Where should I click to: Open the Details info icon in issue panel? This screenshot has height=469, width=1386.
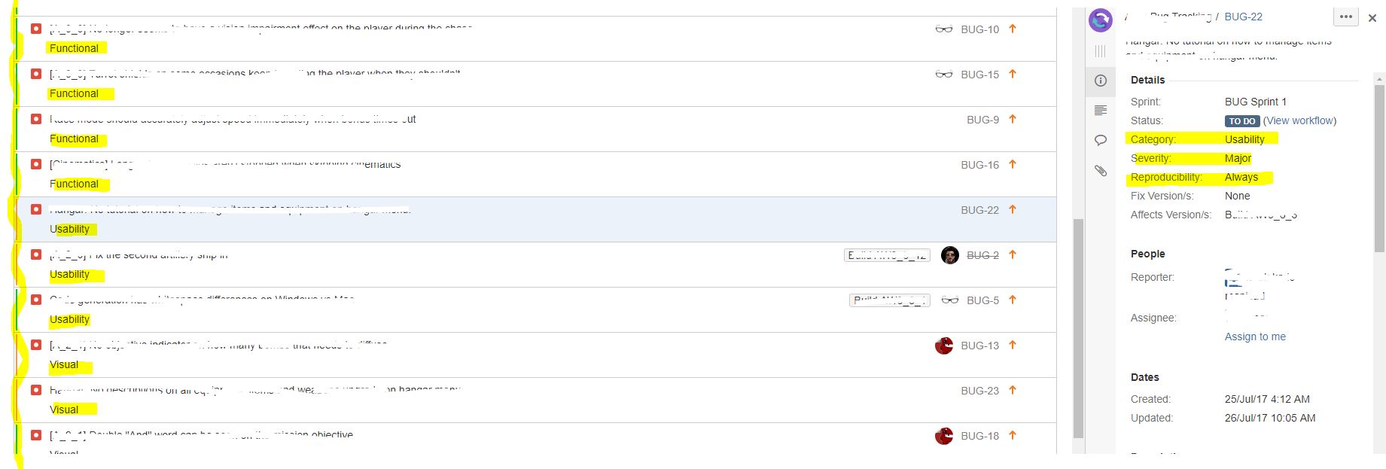point(1101,81)
